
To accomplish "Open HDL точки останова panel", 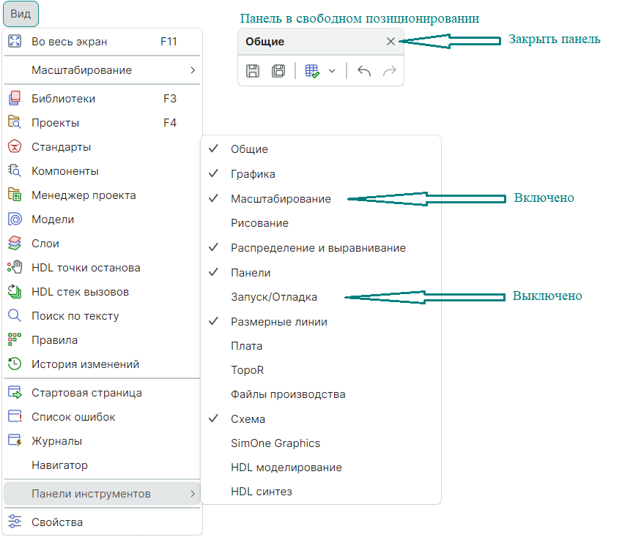I will (85, 268).
